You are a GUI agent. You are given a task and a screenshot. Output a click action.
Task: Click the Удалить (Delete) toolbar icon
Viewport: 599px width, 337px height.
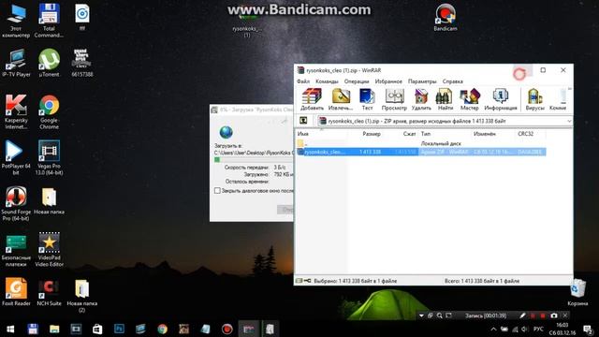[421, 99]
